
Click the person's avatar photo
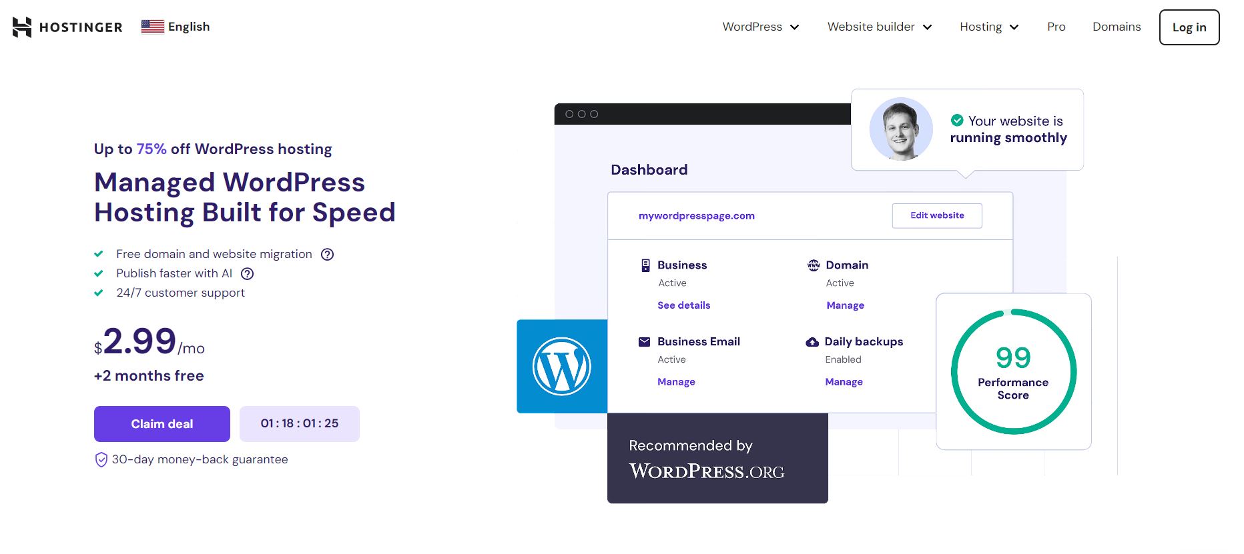click(x=901, y=129)
